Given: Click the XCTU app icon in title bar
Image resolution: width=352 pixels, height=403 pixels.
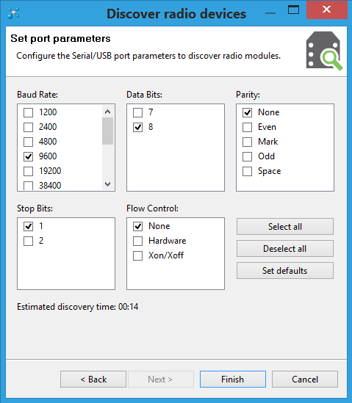Looking at the screenshot, I should tap(13, 13).
